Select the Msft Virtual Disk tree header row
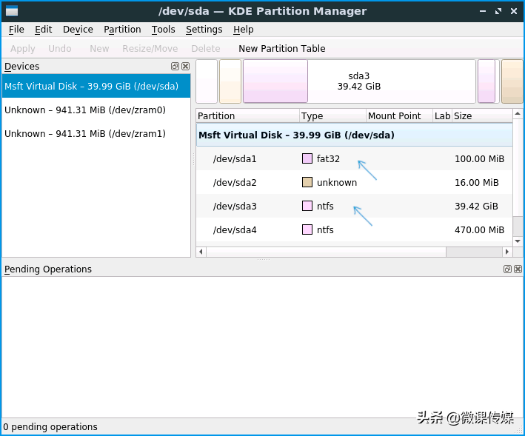 354,135
